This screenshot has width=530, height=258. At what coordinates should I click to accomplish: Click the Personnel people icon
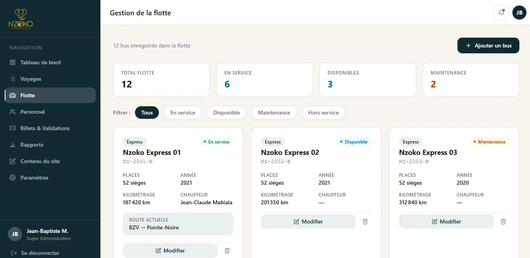(x=13, y=112)
